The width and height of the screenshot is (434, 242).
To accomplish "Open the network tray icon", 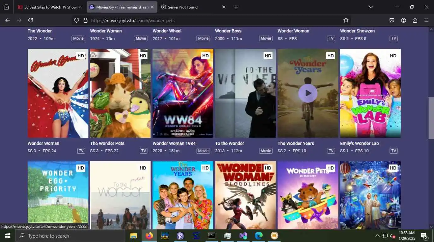I will click(x=385, y=236).
